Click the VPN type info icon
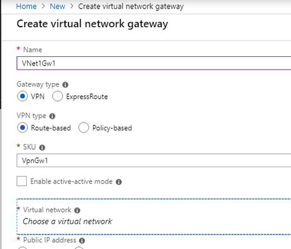The image size is (291, 249). pos(52,116)
